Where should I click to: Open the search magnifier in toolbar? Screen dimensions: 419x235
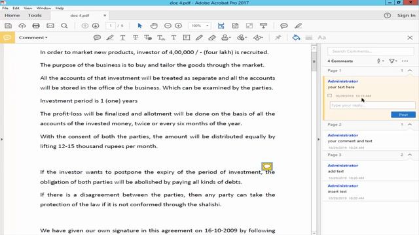64,26
